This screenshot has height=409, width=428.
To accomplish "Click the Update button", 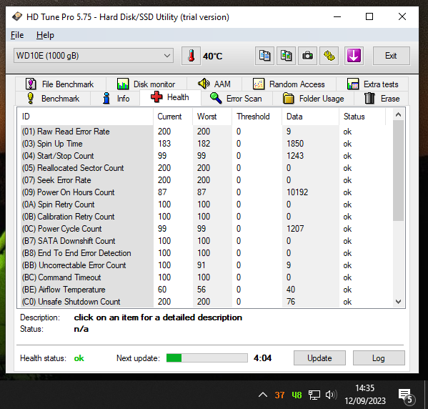I will 319,358.
